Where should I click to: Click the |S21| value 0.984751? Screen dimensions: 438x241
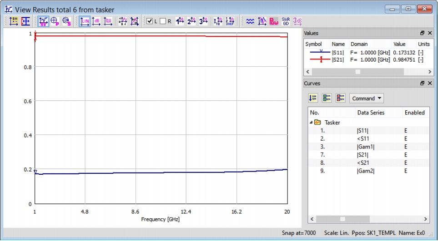[404, 59]
